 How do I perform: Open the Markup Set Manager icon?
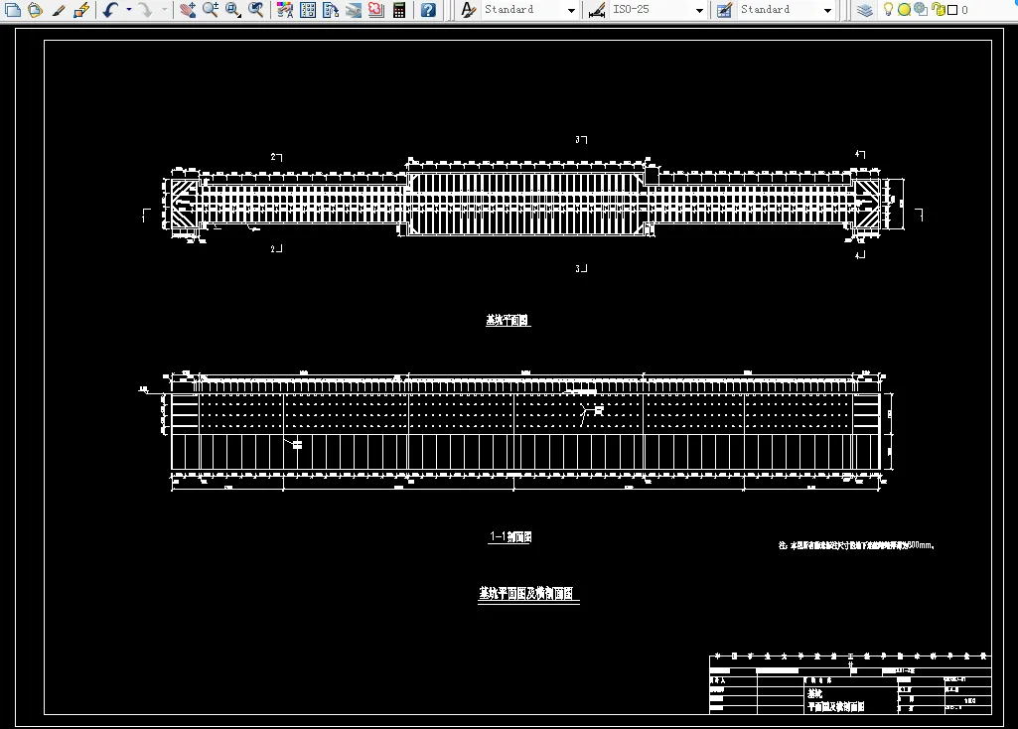coord(375,10)
